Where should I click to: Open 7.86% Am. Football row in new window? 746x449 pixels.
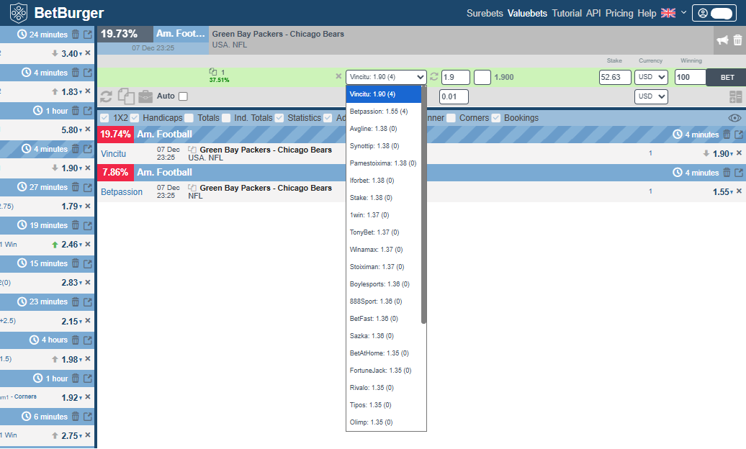point(738,173)
